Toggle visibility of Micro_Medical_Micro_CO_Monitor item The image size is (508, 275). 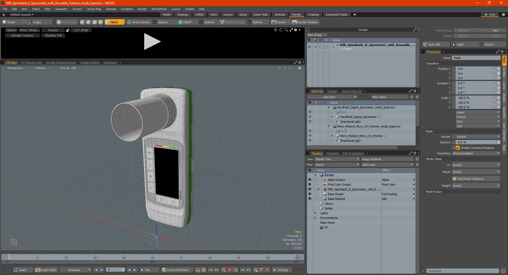point(310,136)
